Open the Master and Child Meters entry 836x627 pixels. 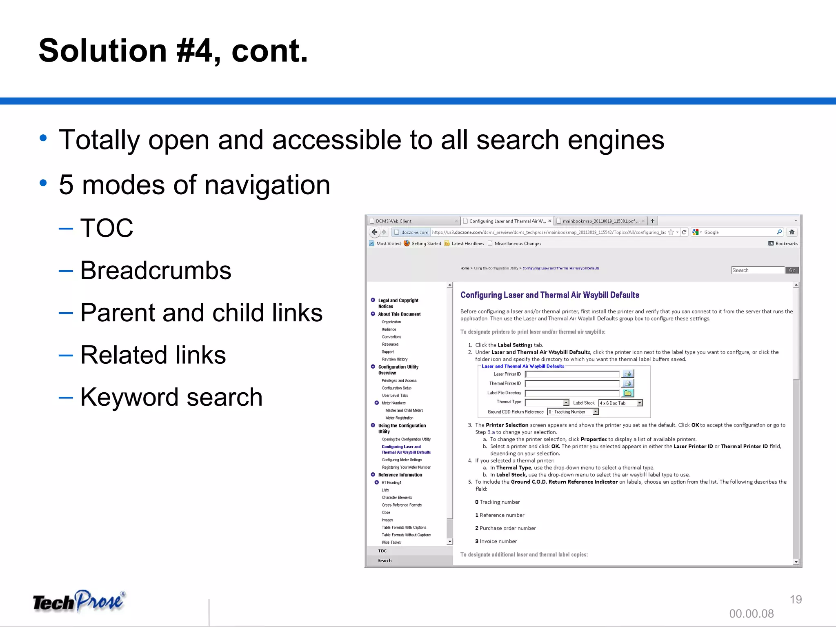click(404, 411)
